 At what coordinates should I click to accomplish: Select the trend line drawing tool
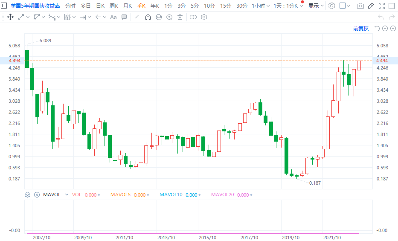(x=21, y=17)
